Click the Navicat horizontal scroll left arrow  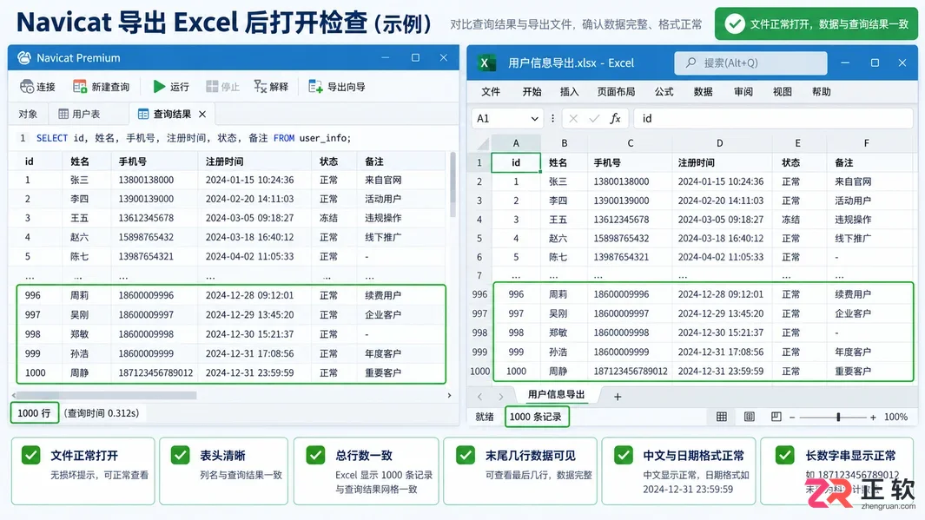point(14,395)
